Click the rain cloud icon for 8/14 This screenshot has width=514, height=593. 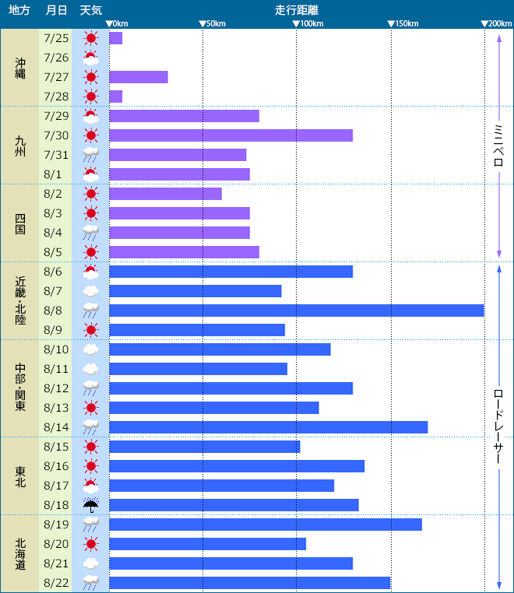tap(91, 427)
